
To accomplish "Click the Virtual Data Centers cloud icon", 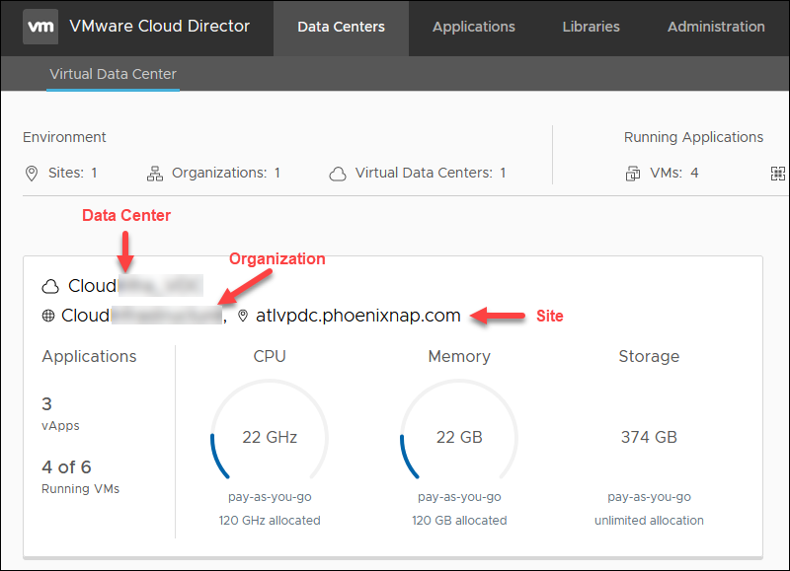I will point(338,175).
